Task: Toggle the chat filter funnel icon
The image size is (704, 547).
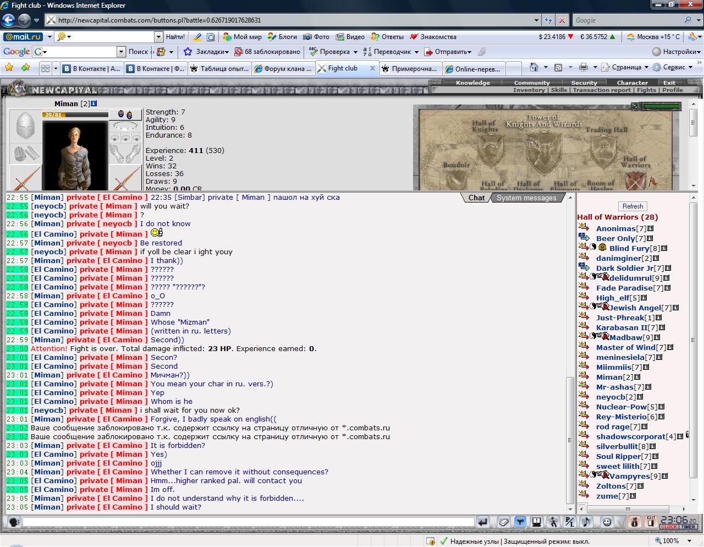Action: pos(520,522)
